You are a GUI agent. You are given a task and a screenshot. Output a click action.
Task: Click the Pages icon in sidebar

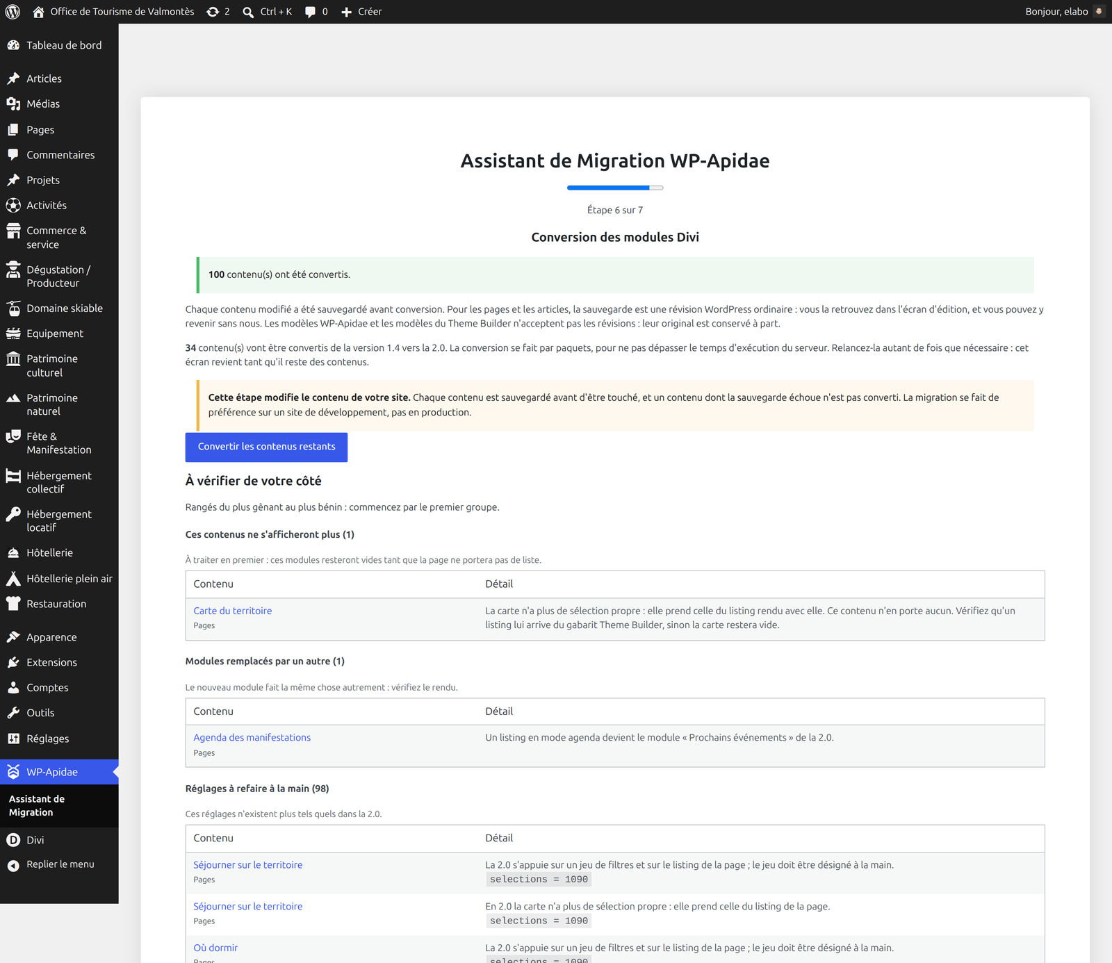click(x=13, y=130)
